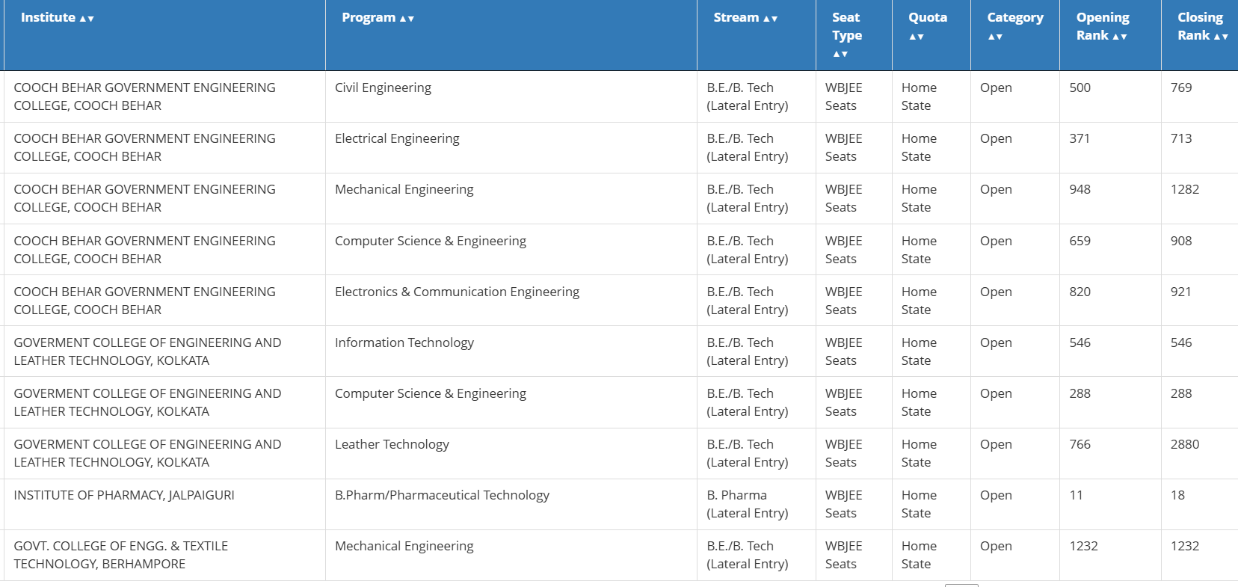This screenshot has height=587, width=1238.
Task: Click closing rank 1282 cell
Action: [x=1200, y=198]
